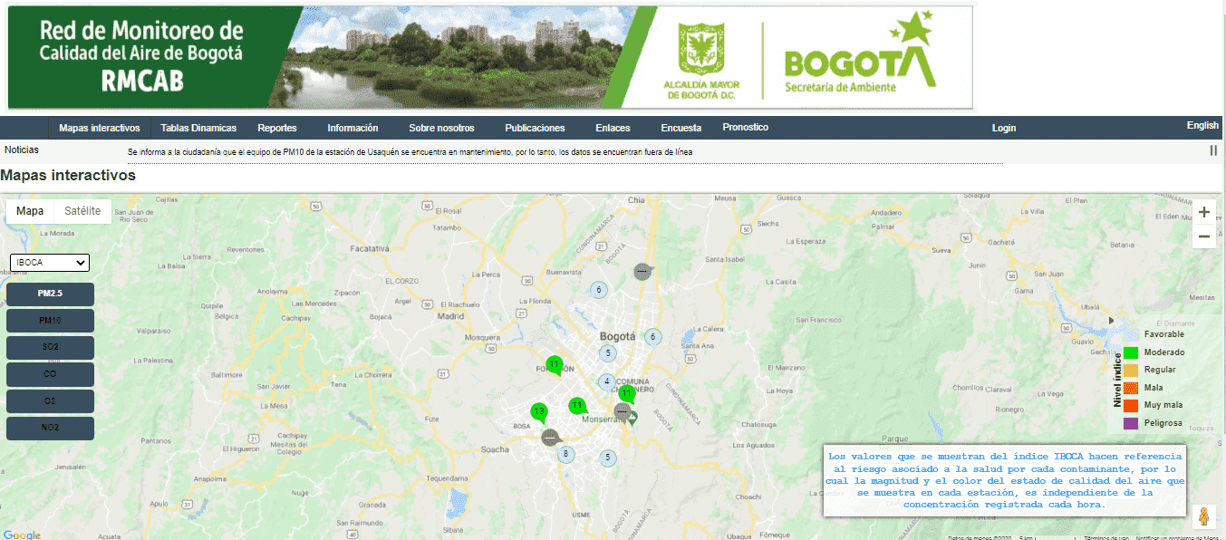Screen dimensions: 1226x540
Task: Click the RMCAB header banner image
Action: (489, 57)
